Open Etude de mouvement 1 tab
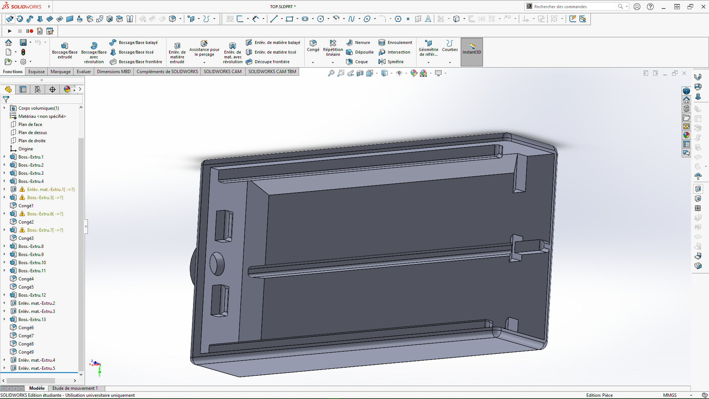 point(75,388)
